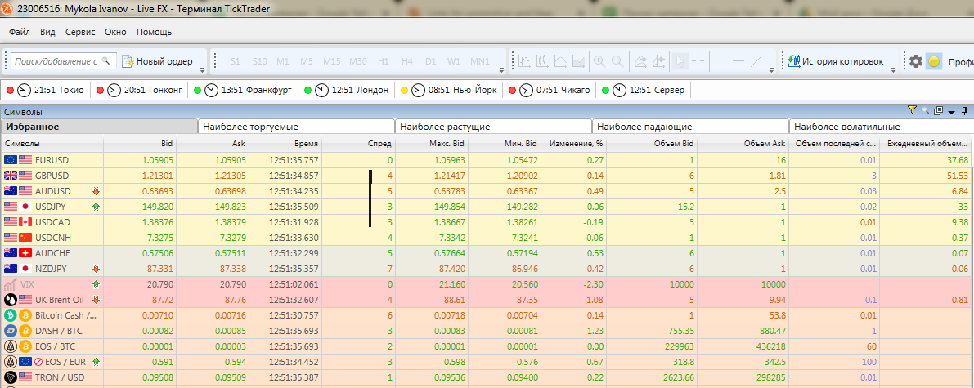This screenshot has width=974, height=388.
Task: Click the zoom out magnifier icon
Action: (617, 61)
